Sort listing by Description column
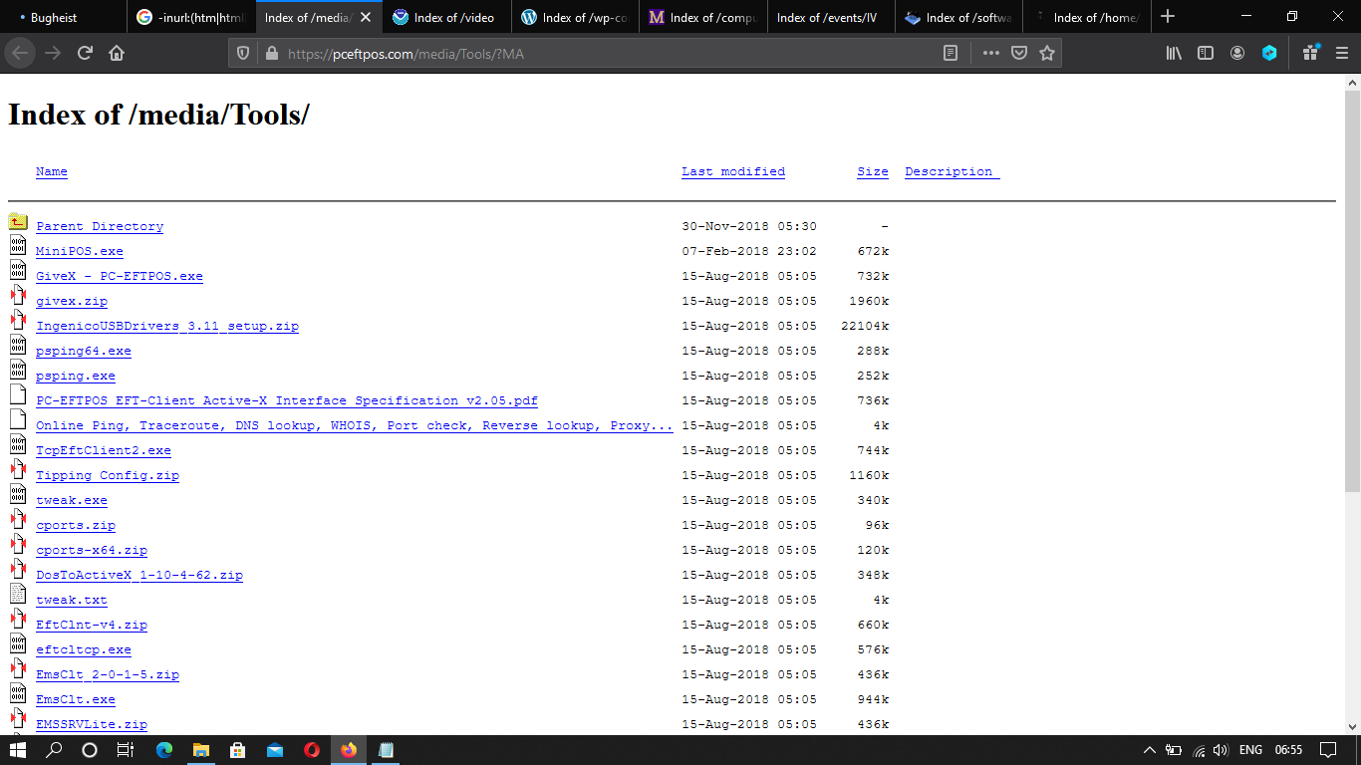This screenshot has width=1361, height=765. (x=950, y=171)
